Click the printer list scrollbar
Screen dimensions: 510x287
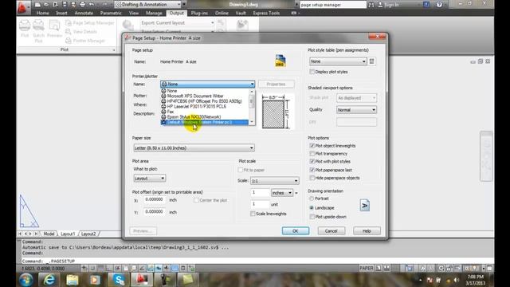point(252,107)
